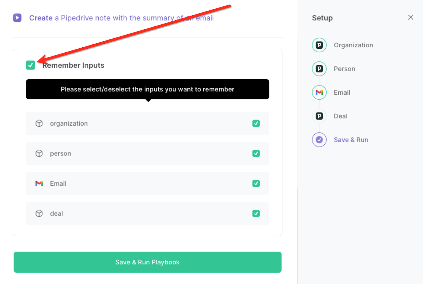Select the Pipedrive Person step icon
This screenshot has width=423, height=284.
click(319, 68)
